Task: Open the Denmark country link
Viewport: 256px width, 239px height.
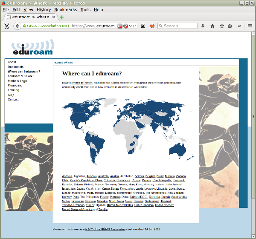Action: (x=179, y=180)
